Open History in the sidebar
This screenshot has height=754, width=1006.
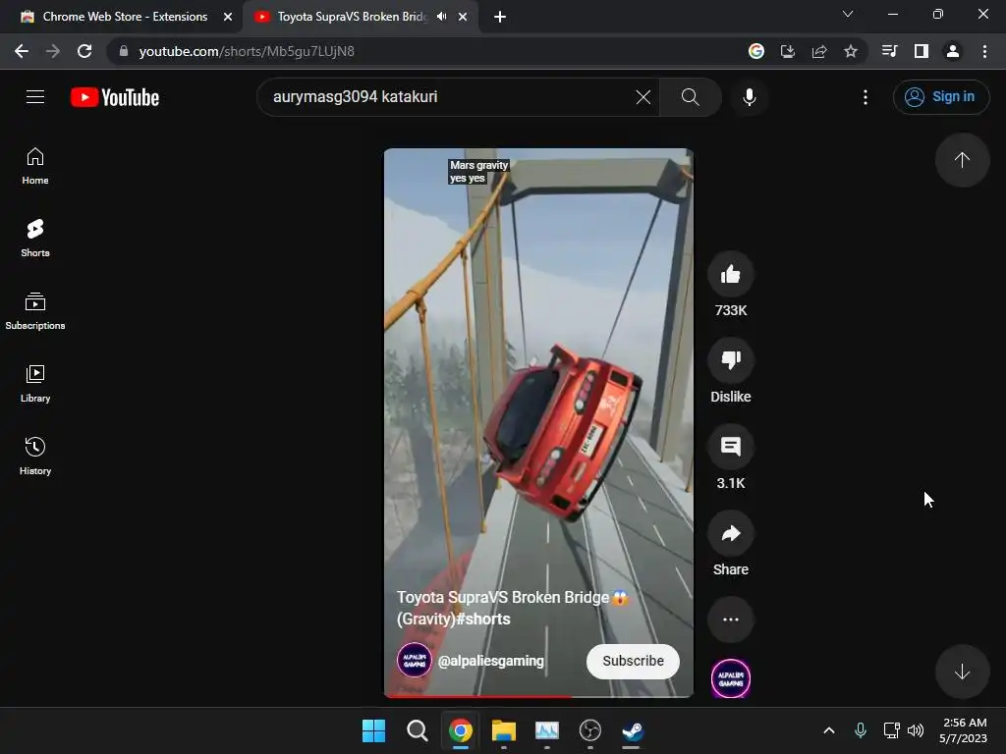(x=35, y=456)
